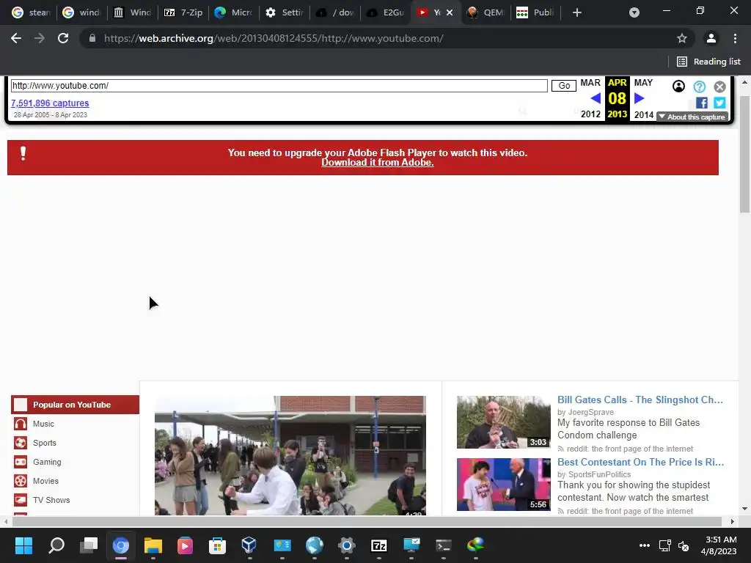Open the Music category
This screenshot has height=563, width=751.
point(43,424)
